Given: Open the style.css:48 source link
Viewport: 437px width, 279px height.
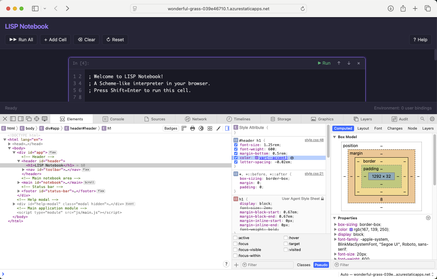Looking at the screenshot, I should point(314,140).
